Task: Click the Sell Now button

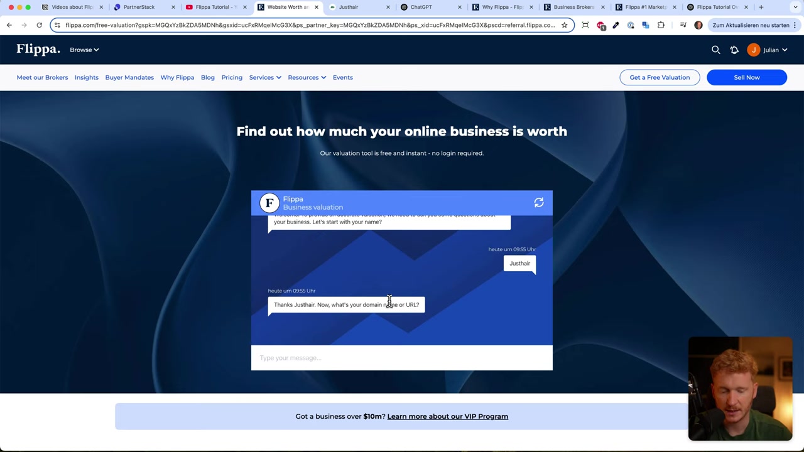Action: [747, 77]
